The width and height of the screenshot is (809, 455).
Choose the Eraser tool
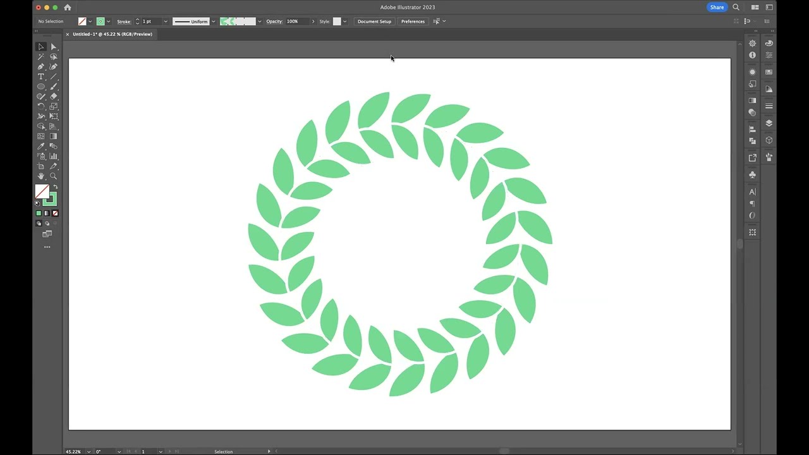[54, 96]
